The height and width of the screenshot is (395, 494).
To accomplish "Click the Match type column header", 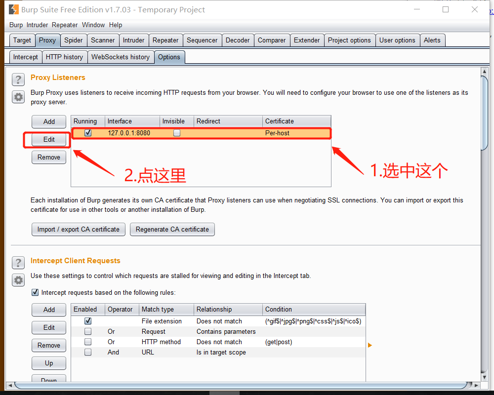I will coord(166,309).
